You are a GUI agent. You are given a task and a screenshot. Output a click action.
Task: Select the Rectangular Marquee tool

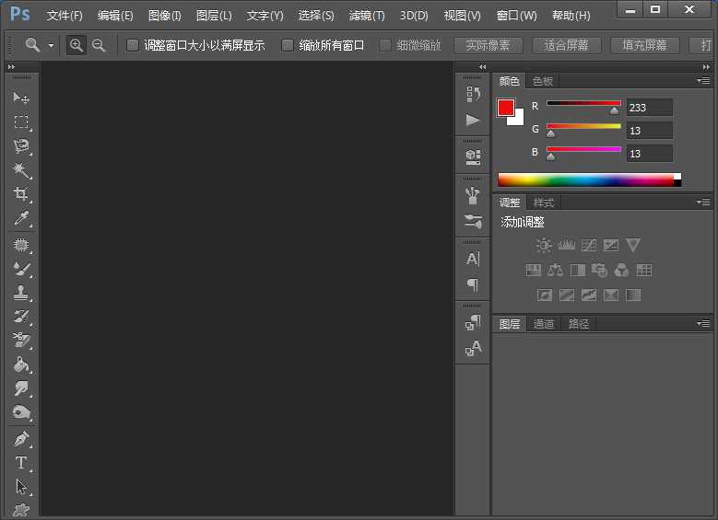21,121
